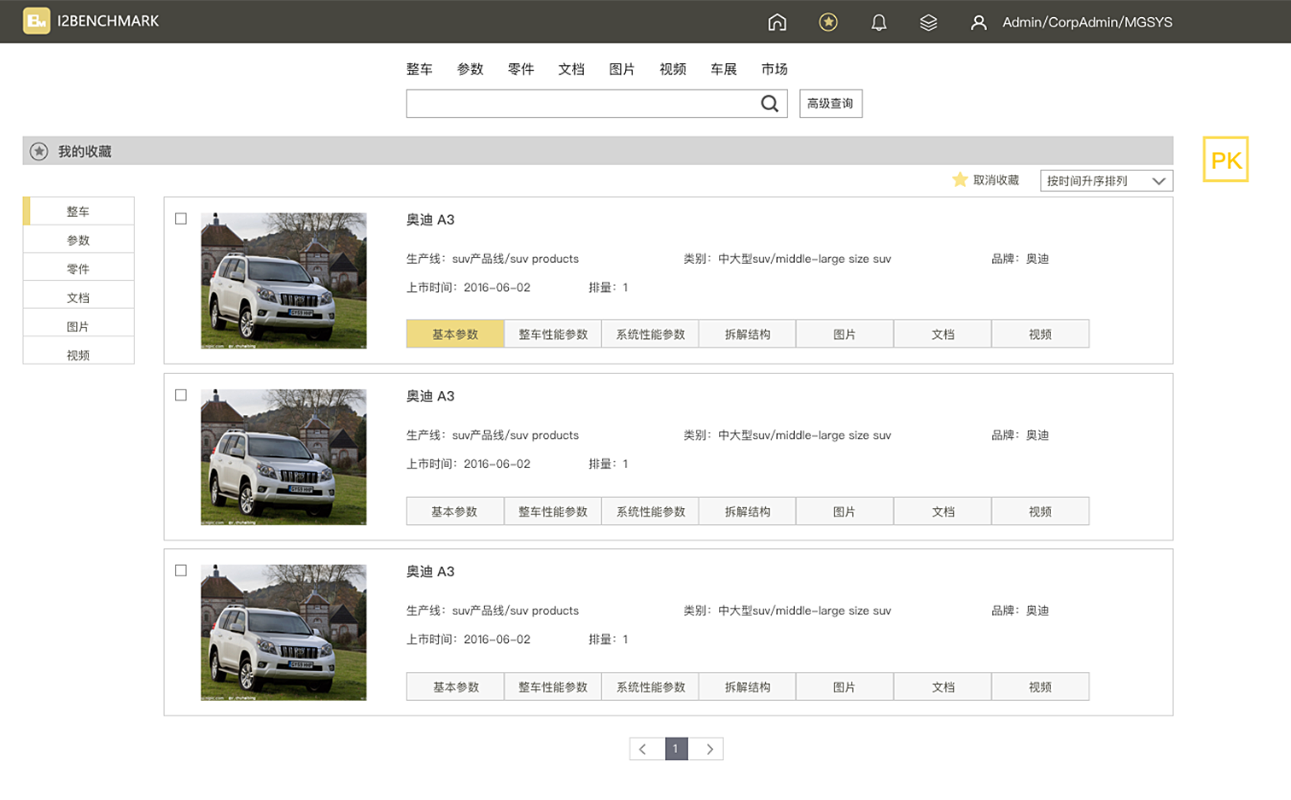Go to previous page arrow
1291x800 pixels.
click(x=643, y=749)
